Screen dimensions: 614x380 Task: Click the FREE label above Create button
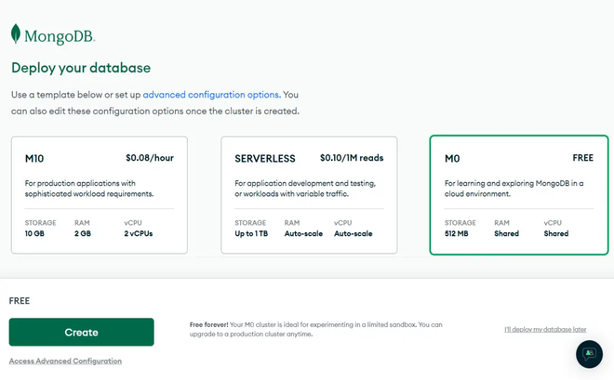pos(20,301)
